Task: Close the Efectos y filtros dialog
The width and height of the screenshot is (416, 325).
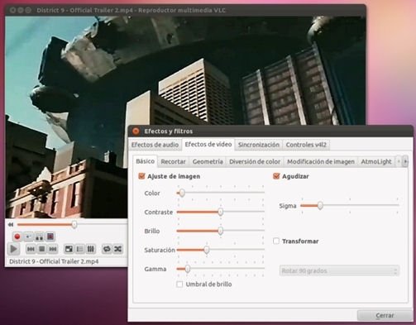Action: click(136, 131)
